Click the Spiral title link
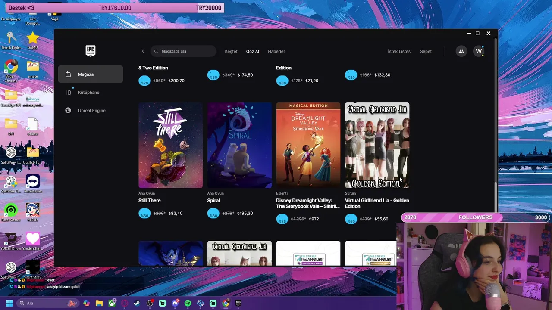 213,200
